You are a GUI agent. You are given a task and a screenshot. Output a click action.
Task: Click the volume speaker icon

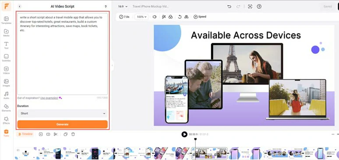[155, 17]
